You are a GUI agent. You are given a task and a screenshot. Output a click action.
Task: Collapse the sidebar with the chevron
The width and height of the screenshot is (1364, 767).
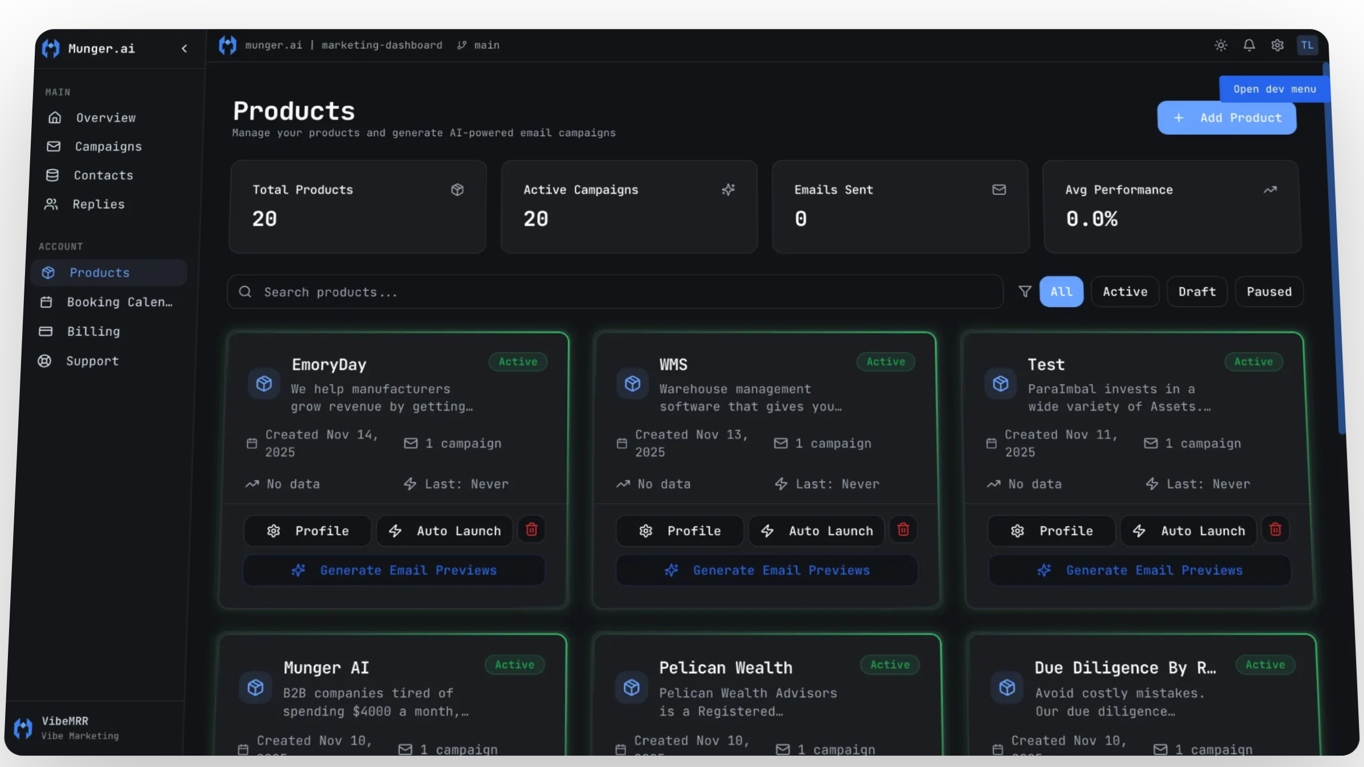184,49
